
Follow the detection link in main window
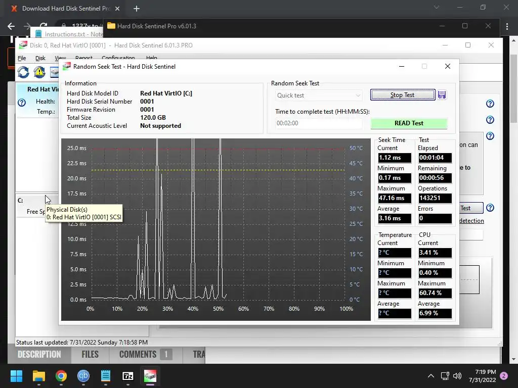471,221
